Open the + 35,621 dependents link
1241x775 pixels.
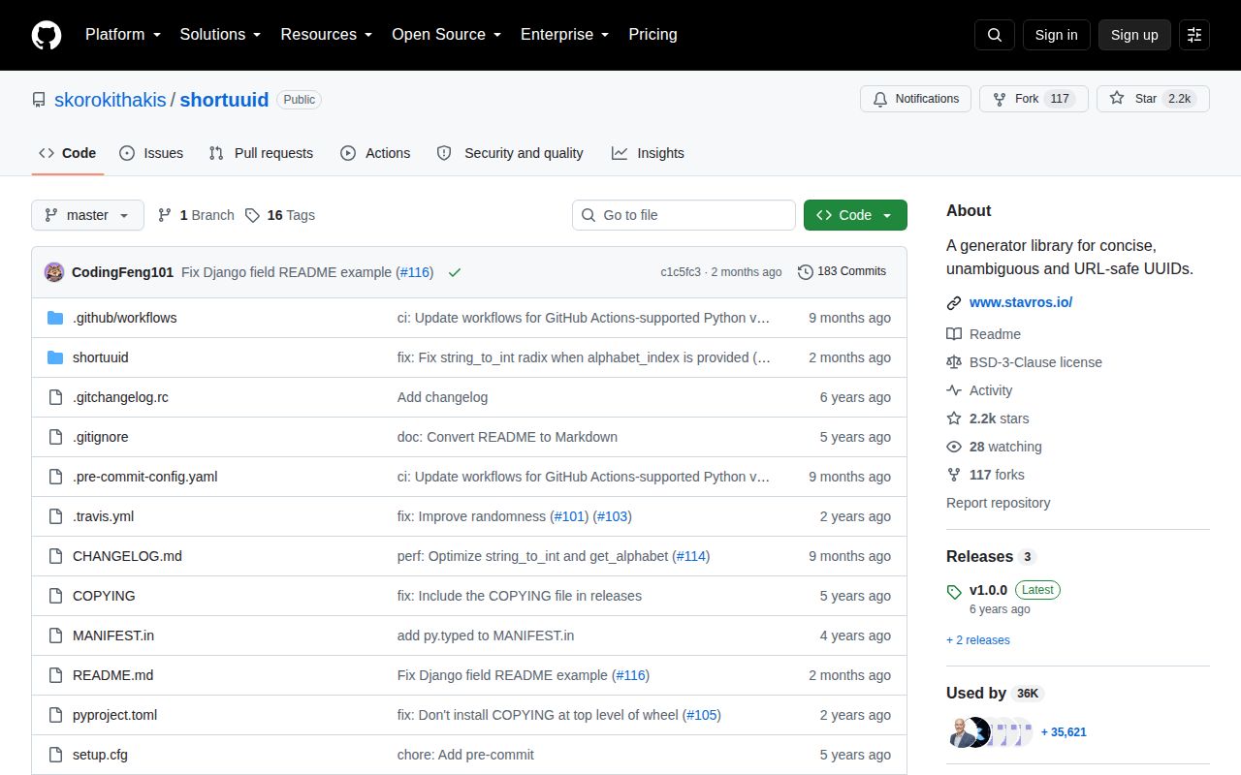(1064, 732)
